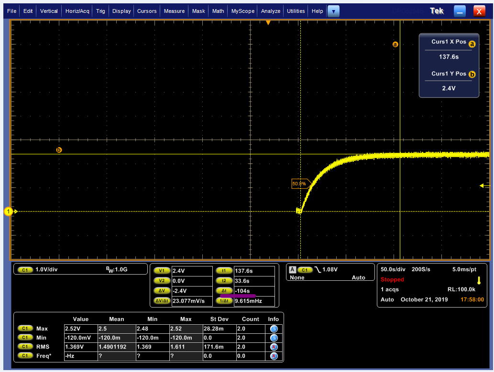Click the C1 badge for the Min measurement
494x372 pixels.
25,338
